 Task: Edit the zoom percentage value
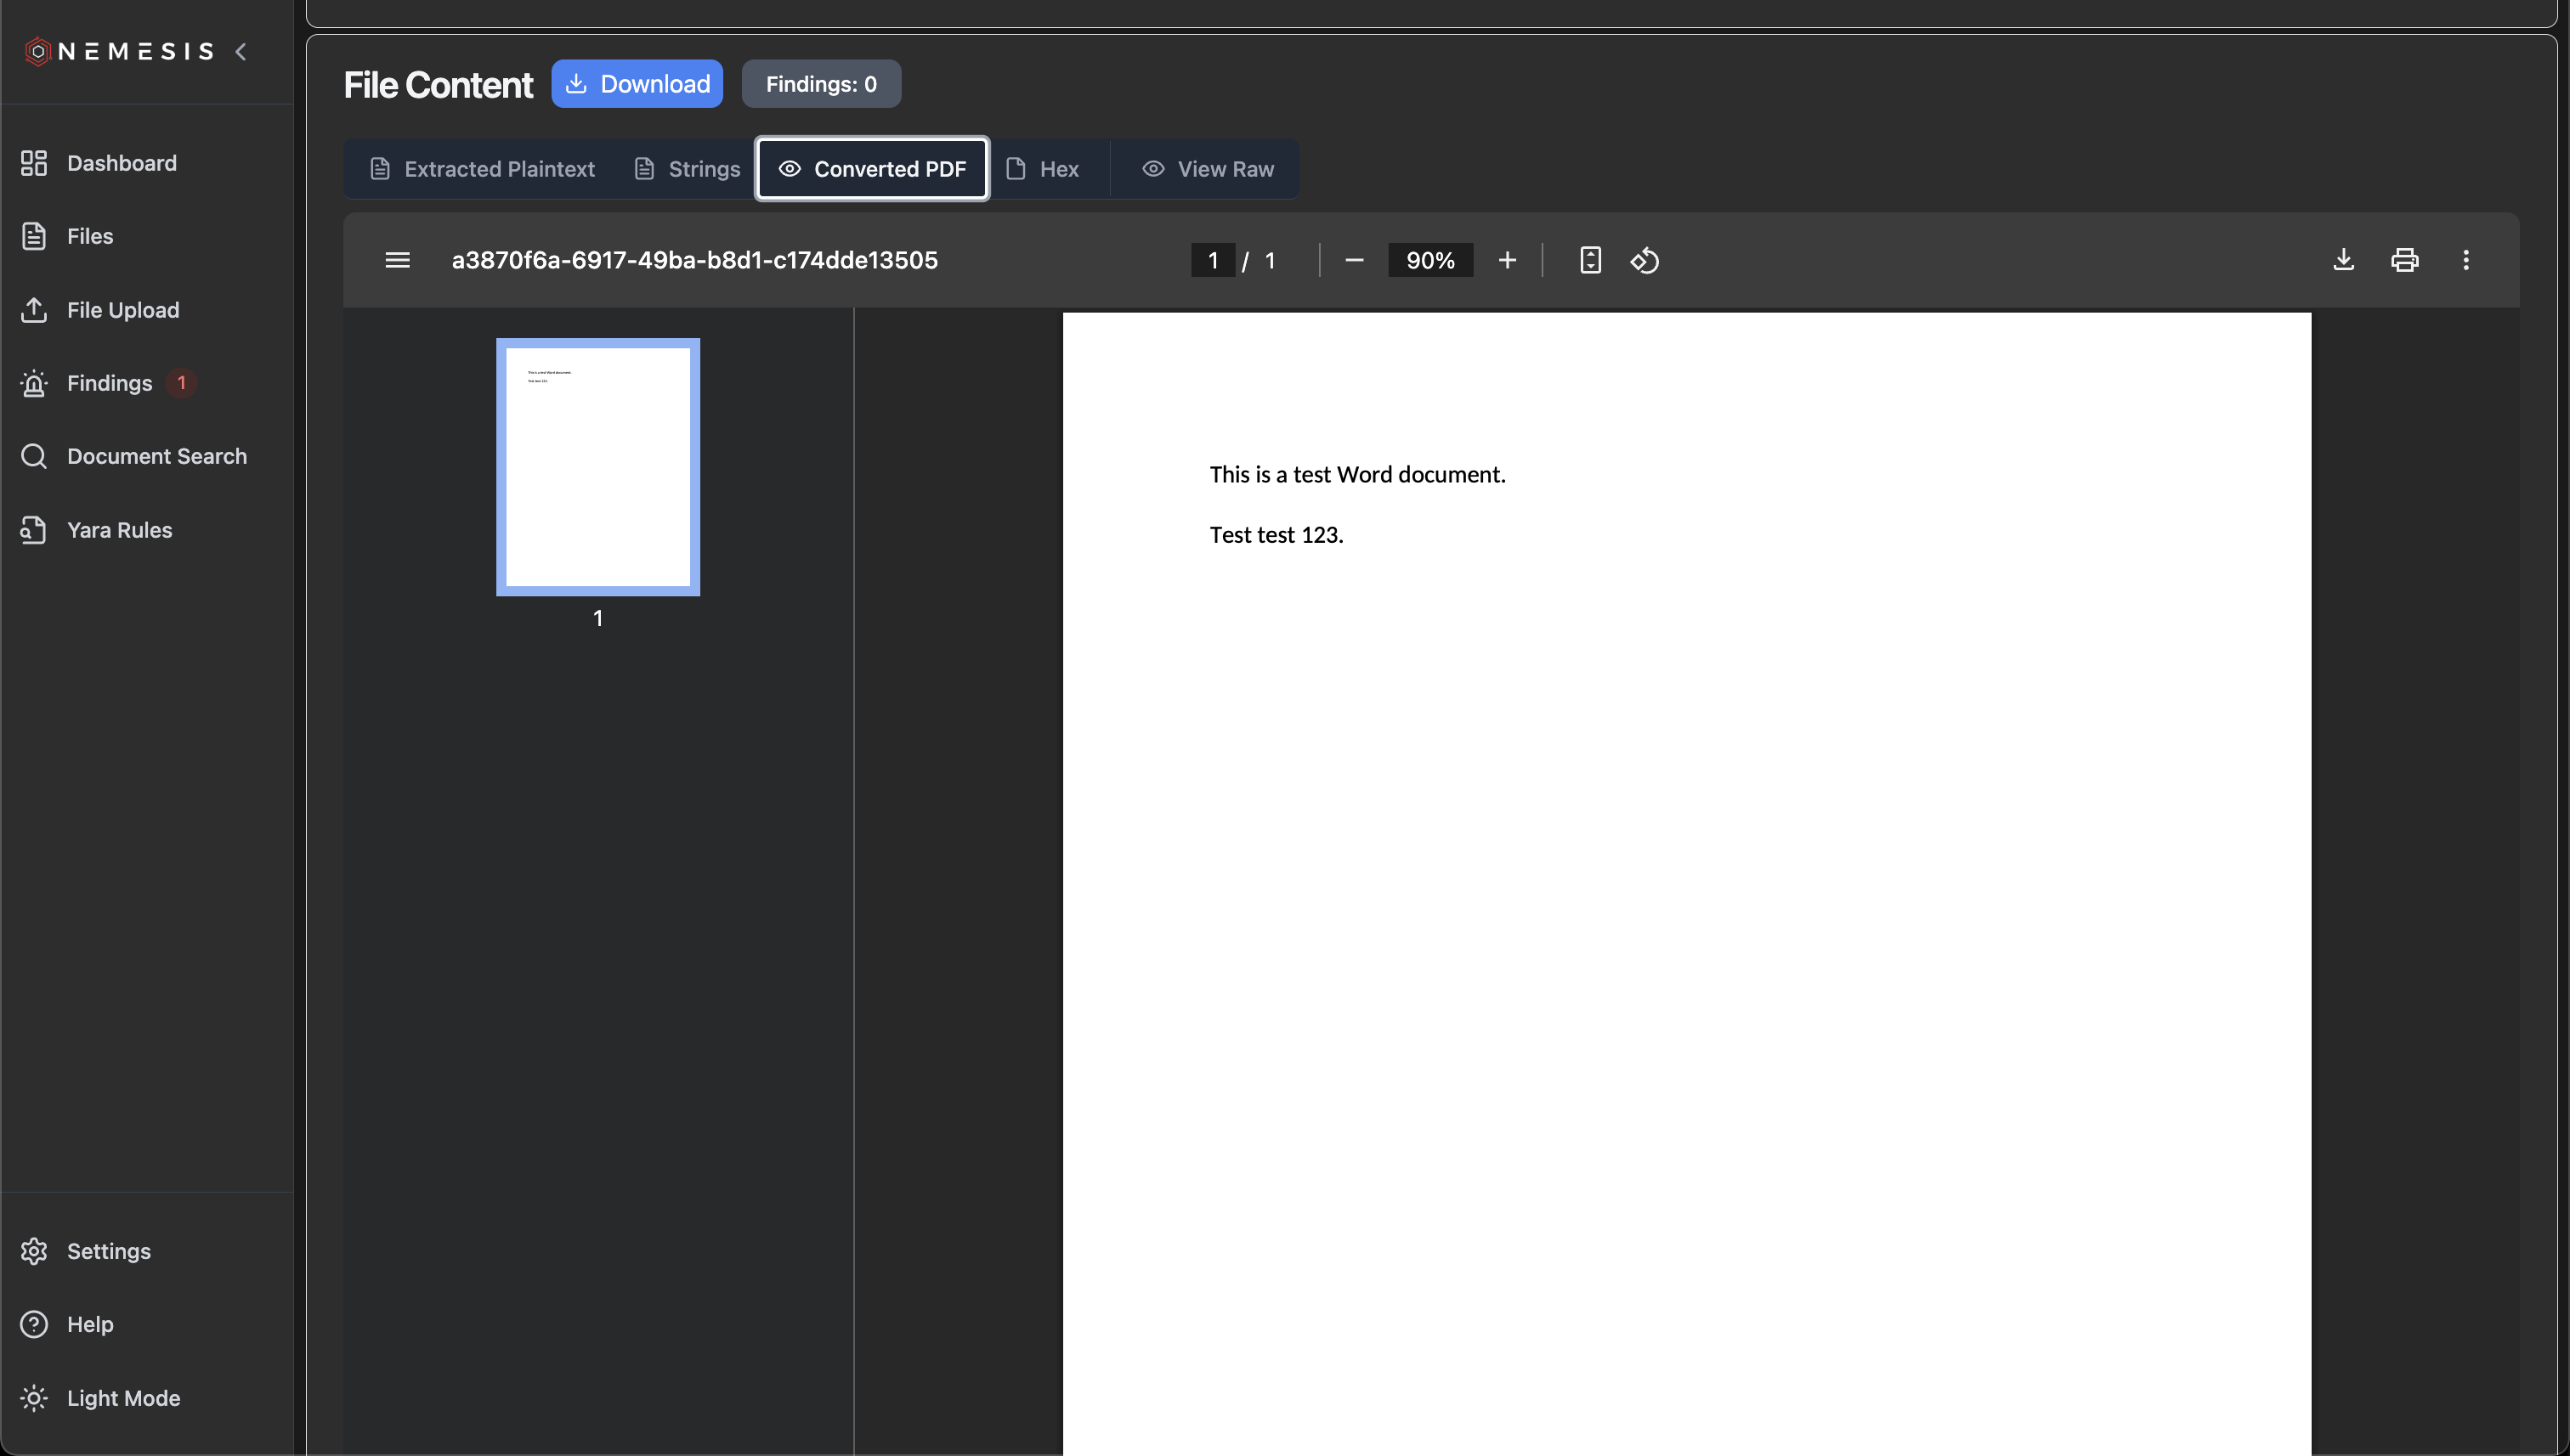1429,260
